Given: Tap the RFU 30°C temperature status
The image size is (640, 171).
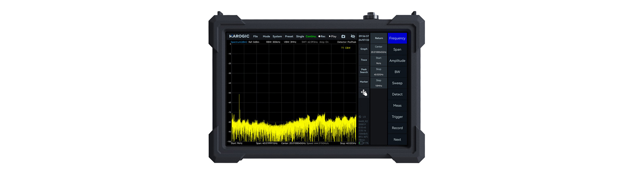Looking at the screenshot, I should (363, 137).
